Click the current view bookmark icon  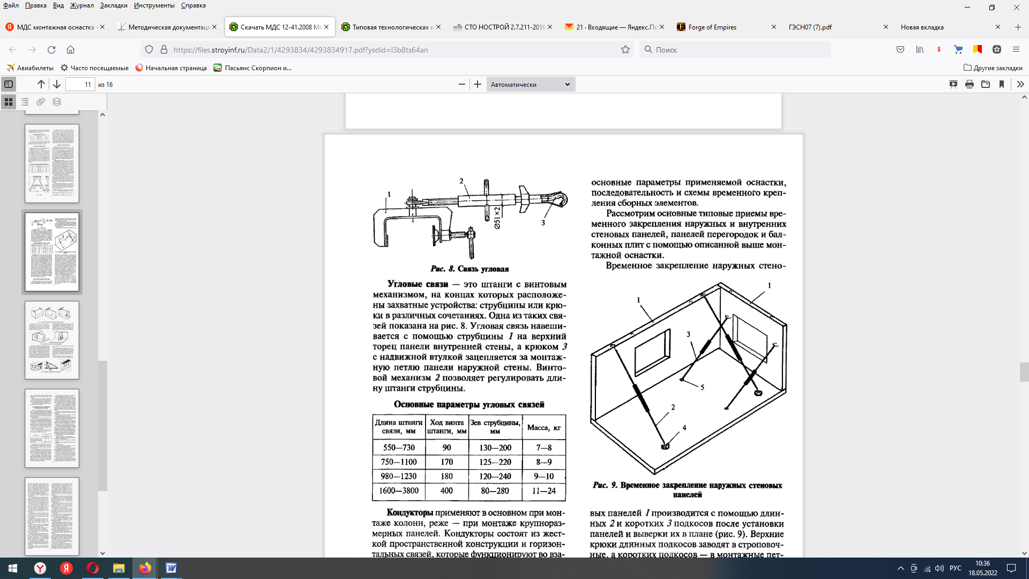1002,84
